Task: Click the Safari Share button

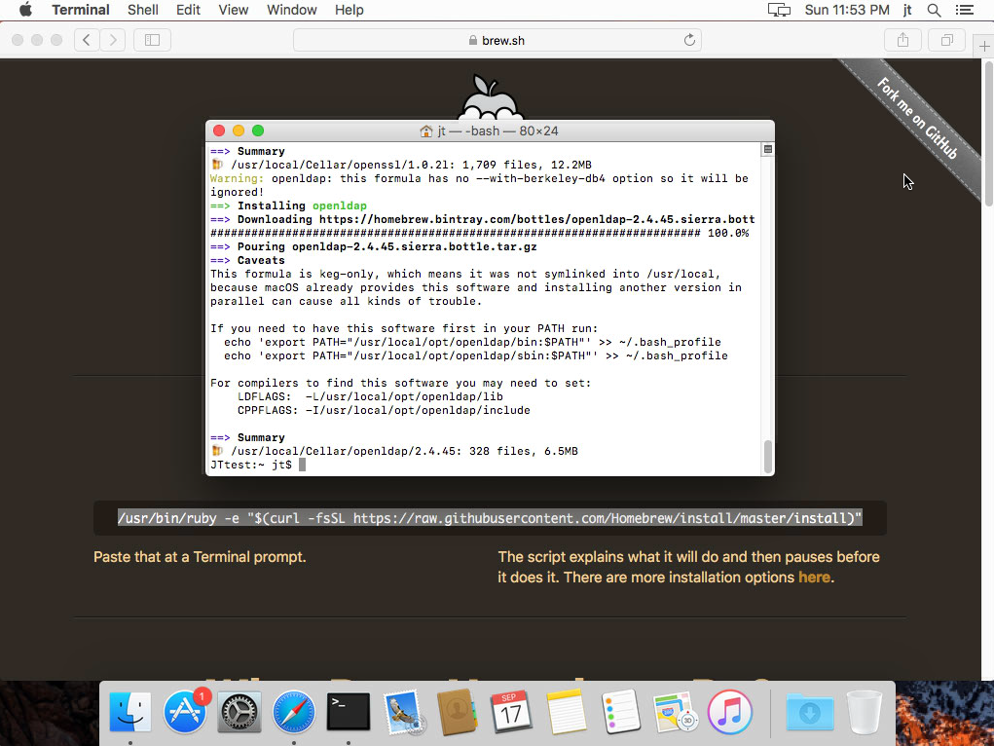Action: click(902, 40)
